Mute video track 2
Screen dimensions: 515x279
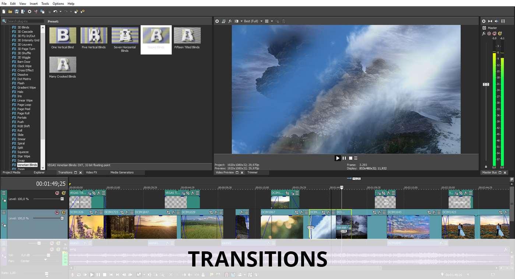pos(57,212)
